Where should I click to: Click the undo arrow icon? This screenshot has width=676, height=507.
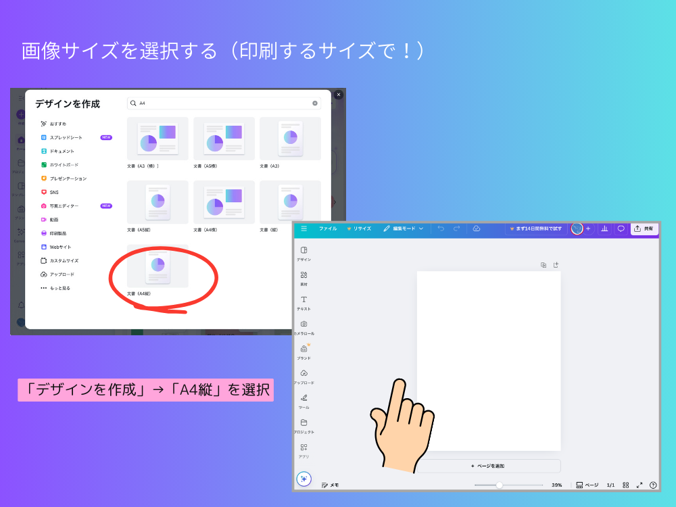pyautogui.click(x=440, y=228)
